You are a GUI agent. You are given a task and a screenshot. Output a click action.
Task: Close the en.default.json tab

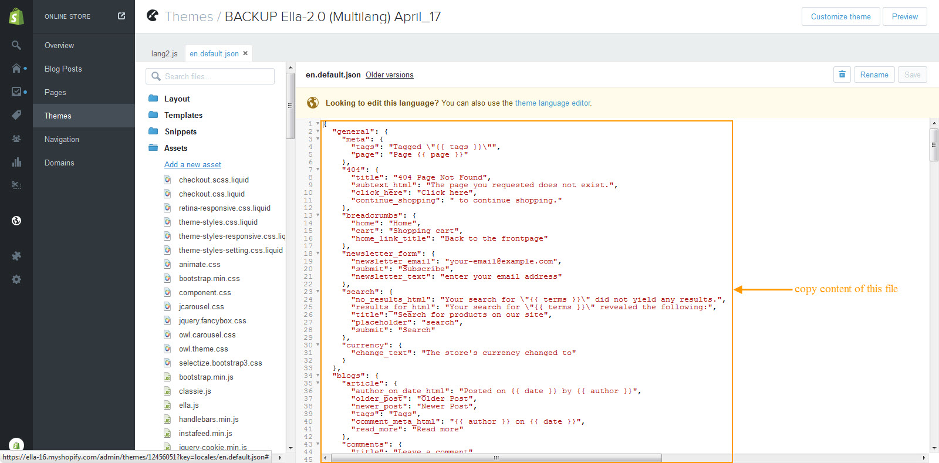pos(245,53)
